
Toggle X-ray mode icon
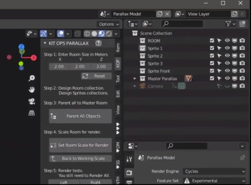coord(77,34)
